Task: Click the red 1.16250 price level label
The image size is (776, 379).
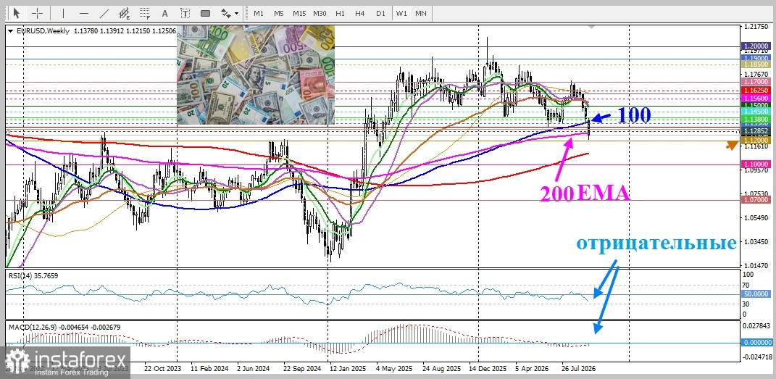Action: [x=756, y=91]
